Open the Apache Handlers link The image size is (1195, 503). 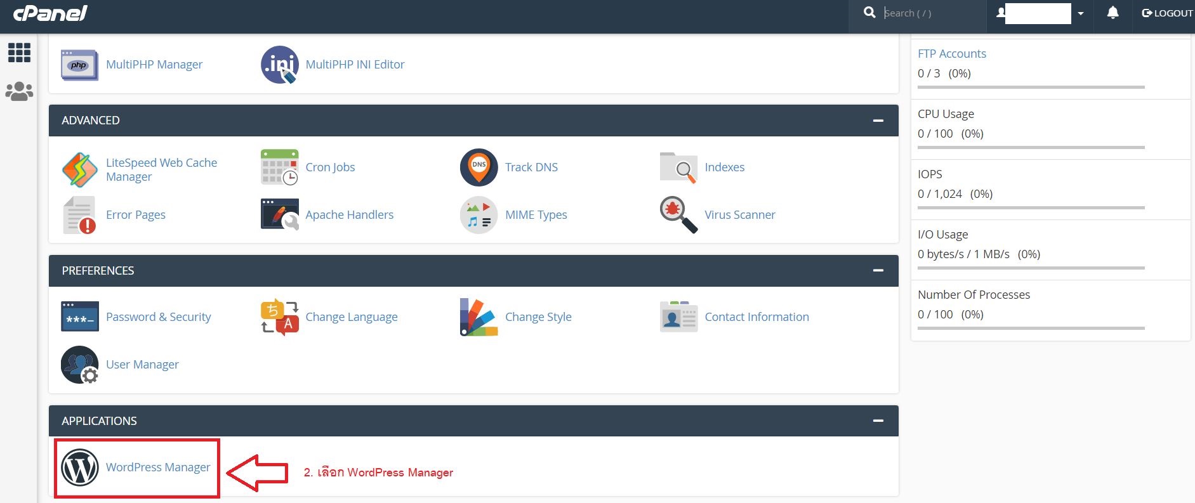pos(349,215)
